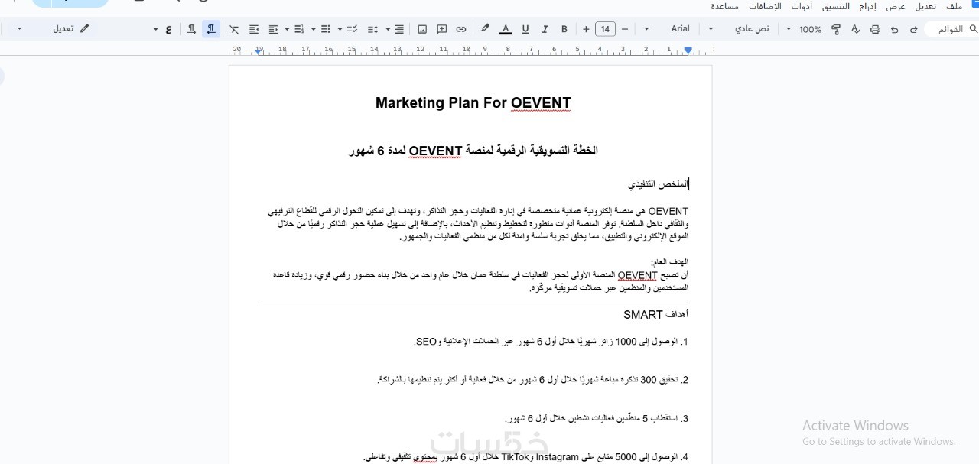Expand the alignment options arrow
Viewport: 979px width, 464px height.
387,29
